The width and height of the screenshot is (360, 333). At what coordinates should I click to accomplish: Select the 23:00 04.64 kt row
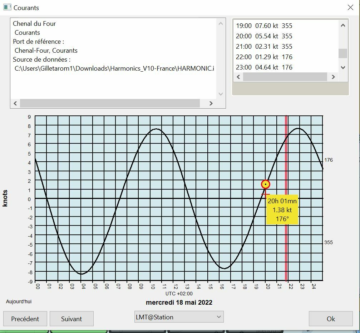tap(264, 67)
